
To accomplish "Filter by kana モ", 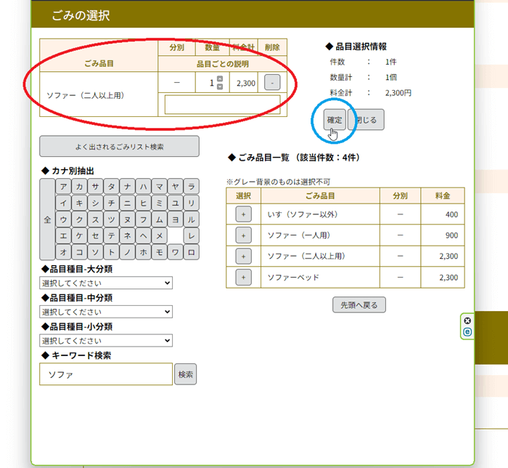I will [x=160, y=252].
